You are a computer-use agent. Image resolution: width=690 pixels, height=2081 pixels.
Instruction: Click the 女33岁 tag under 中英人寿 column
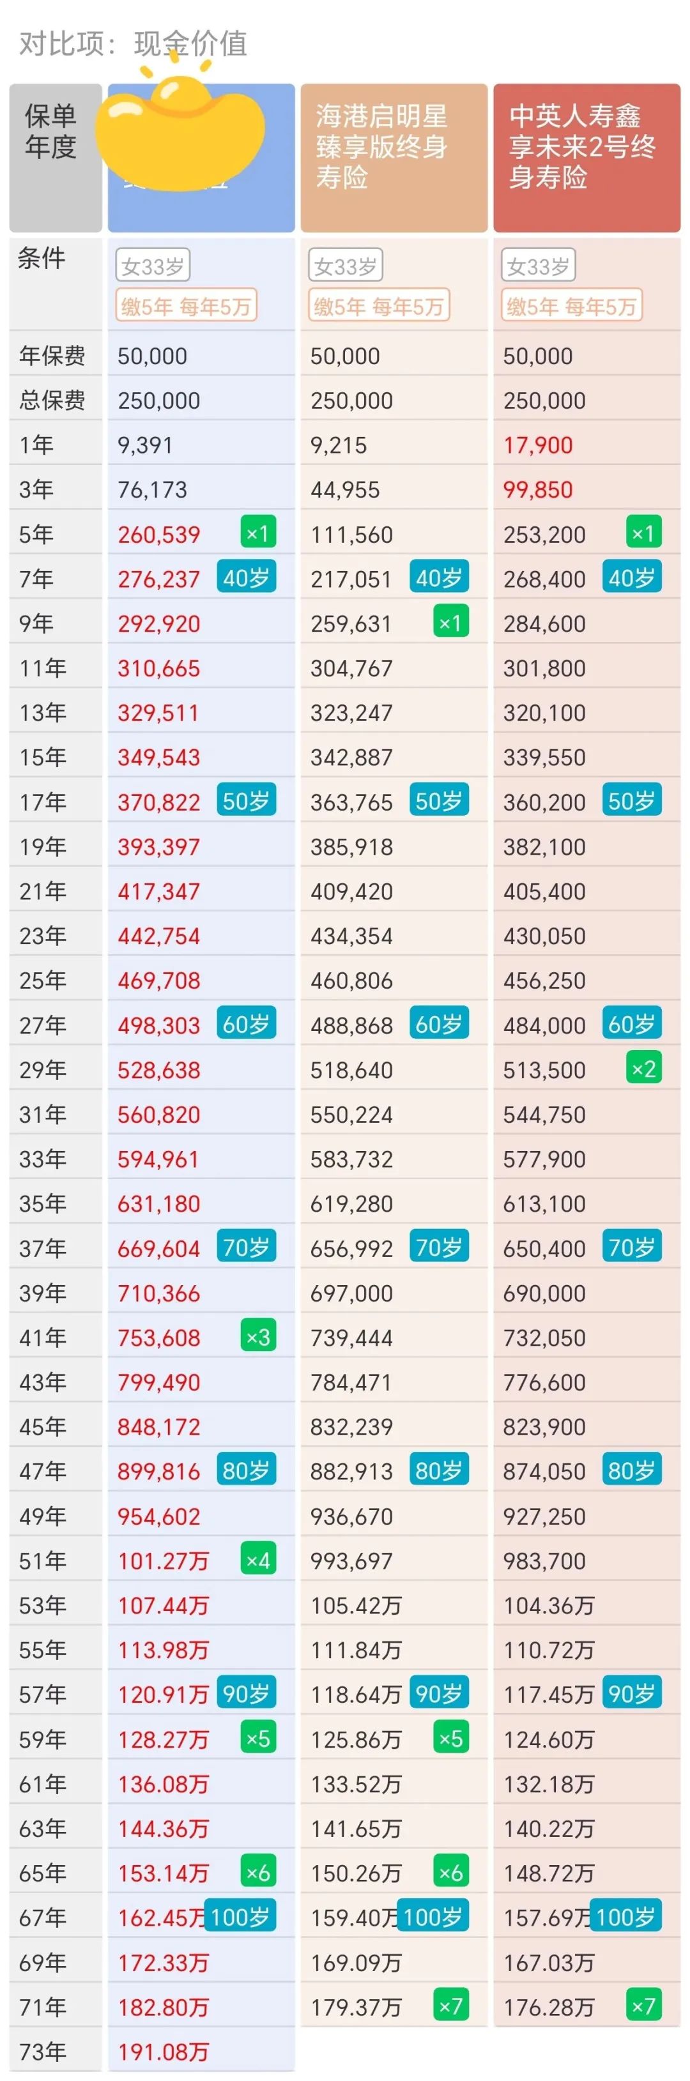pyautogui.click(x=539, y=266)
